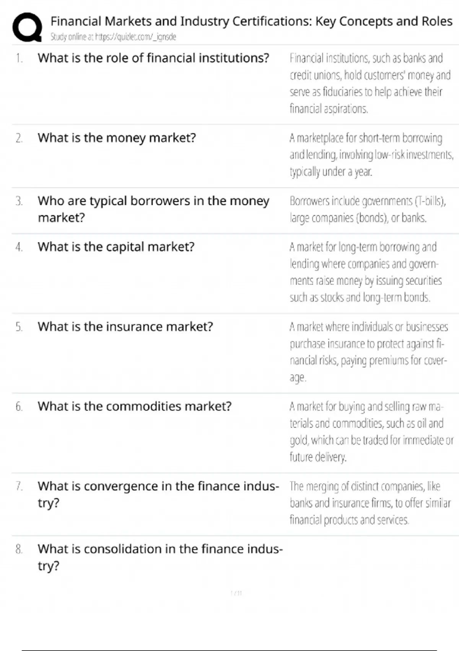Click the merging of distinct companies answer
The image size is (459, 651).
coord(370,503)
